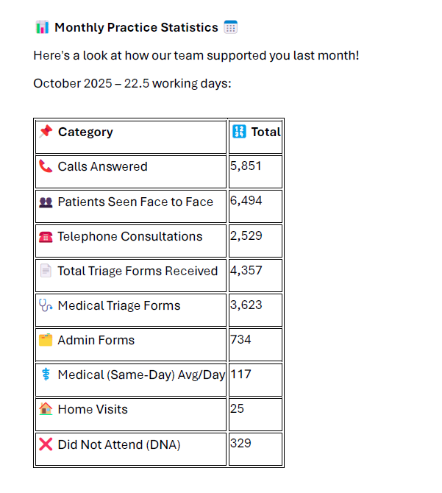The height and width of the screenshot is (493, 442).
Task: Click the Monthly Practice Statistics heading
Action: click(x=136, y=27)
